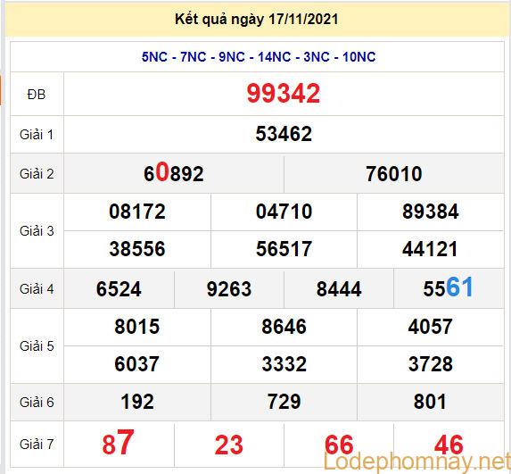This screenshot has width=511, height=474.
Task: Click the Giải 3 number 04710
Action: [x=284, y=212]
